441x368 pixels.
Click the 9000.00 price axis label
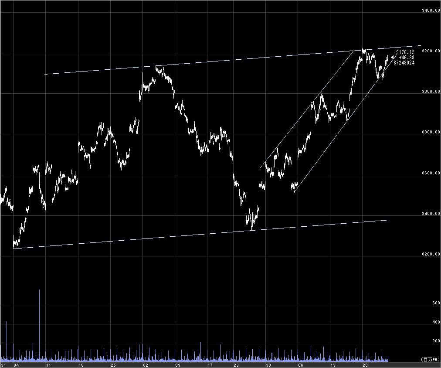tap(431, 92)
